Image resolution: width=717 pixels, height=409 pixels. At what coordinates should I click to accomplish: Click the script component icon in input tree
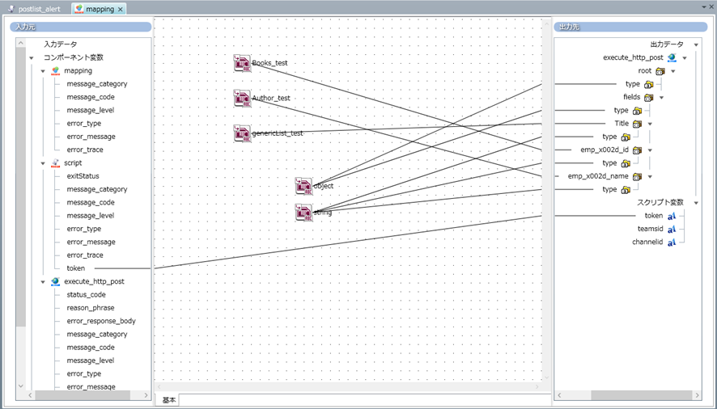pos(55,163)
